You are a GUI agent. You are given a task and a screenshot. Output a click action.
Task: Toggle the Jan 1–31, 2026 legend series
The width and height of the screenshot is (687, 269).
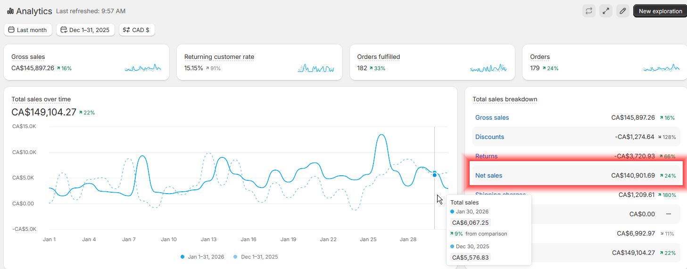click(202, 257)
